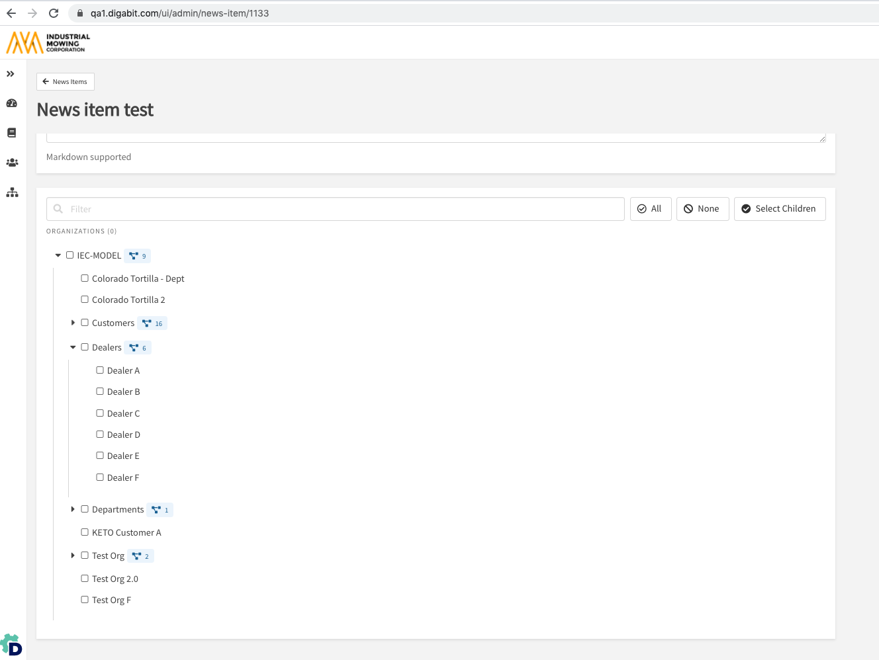Enable the KETO Customer A checkbox
Viewport: 879px width, 660px height.
click(x=85, y=532)
